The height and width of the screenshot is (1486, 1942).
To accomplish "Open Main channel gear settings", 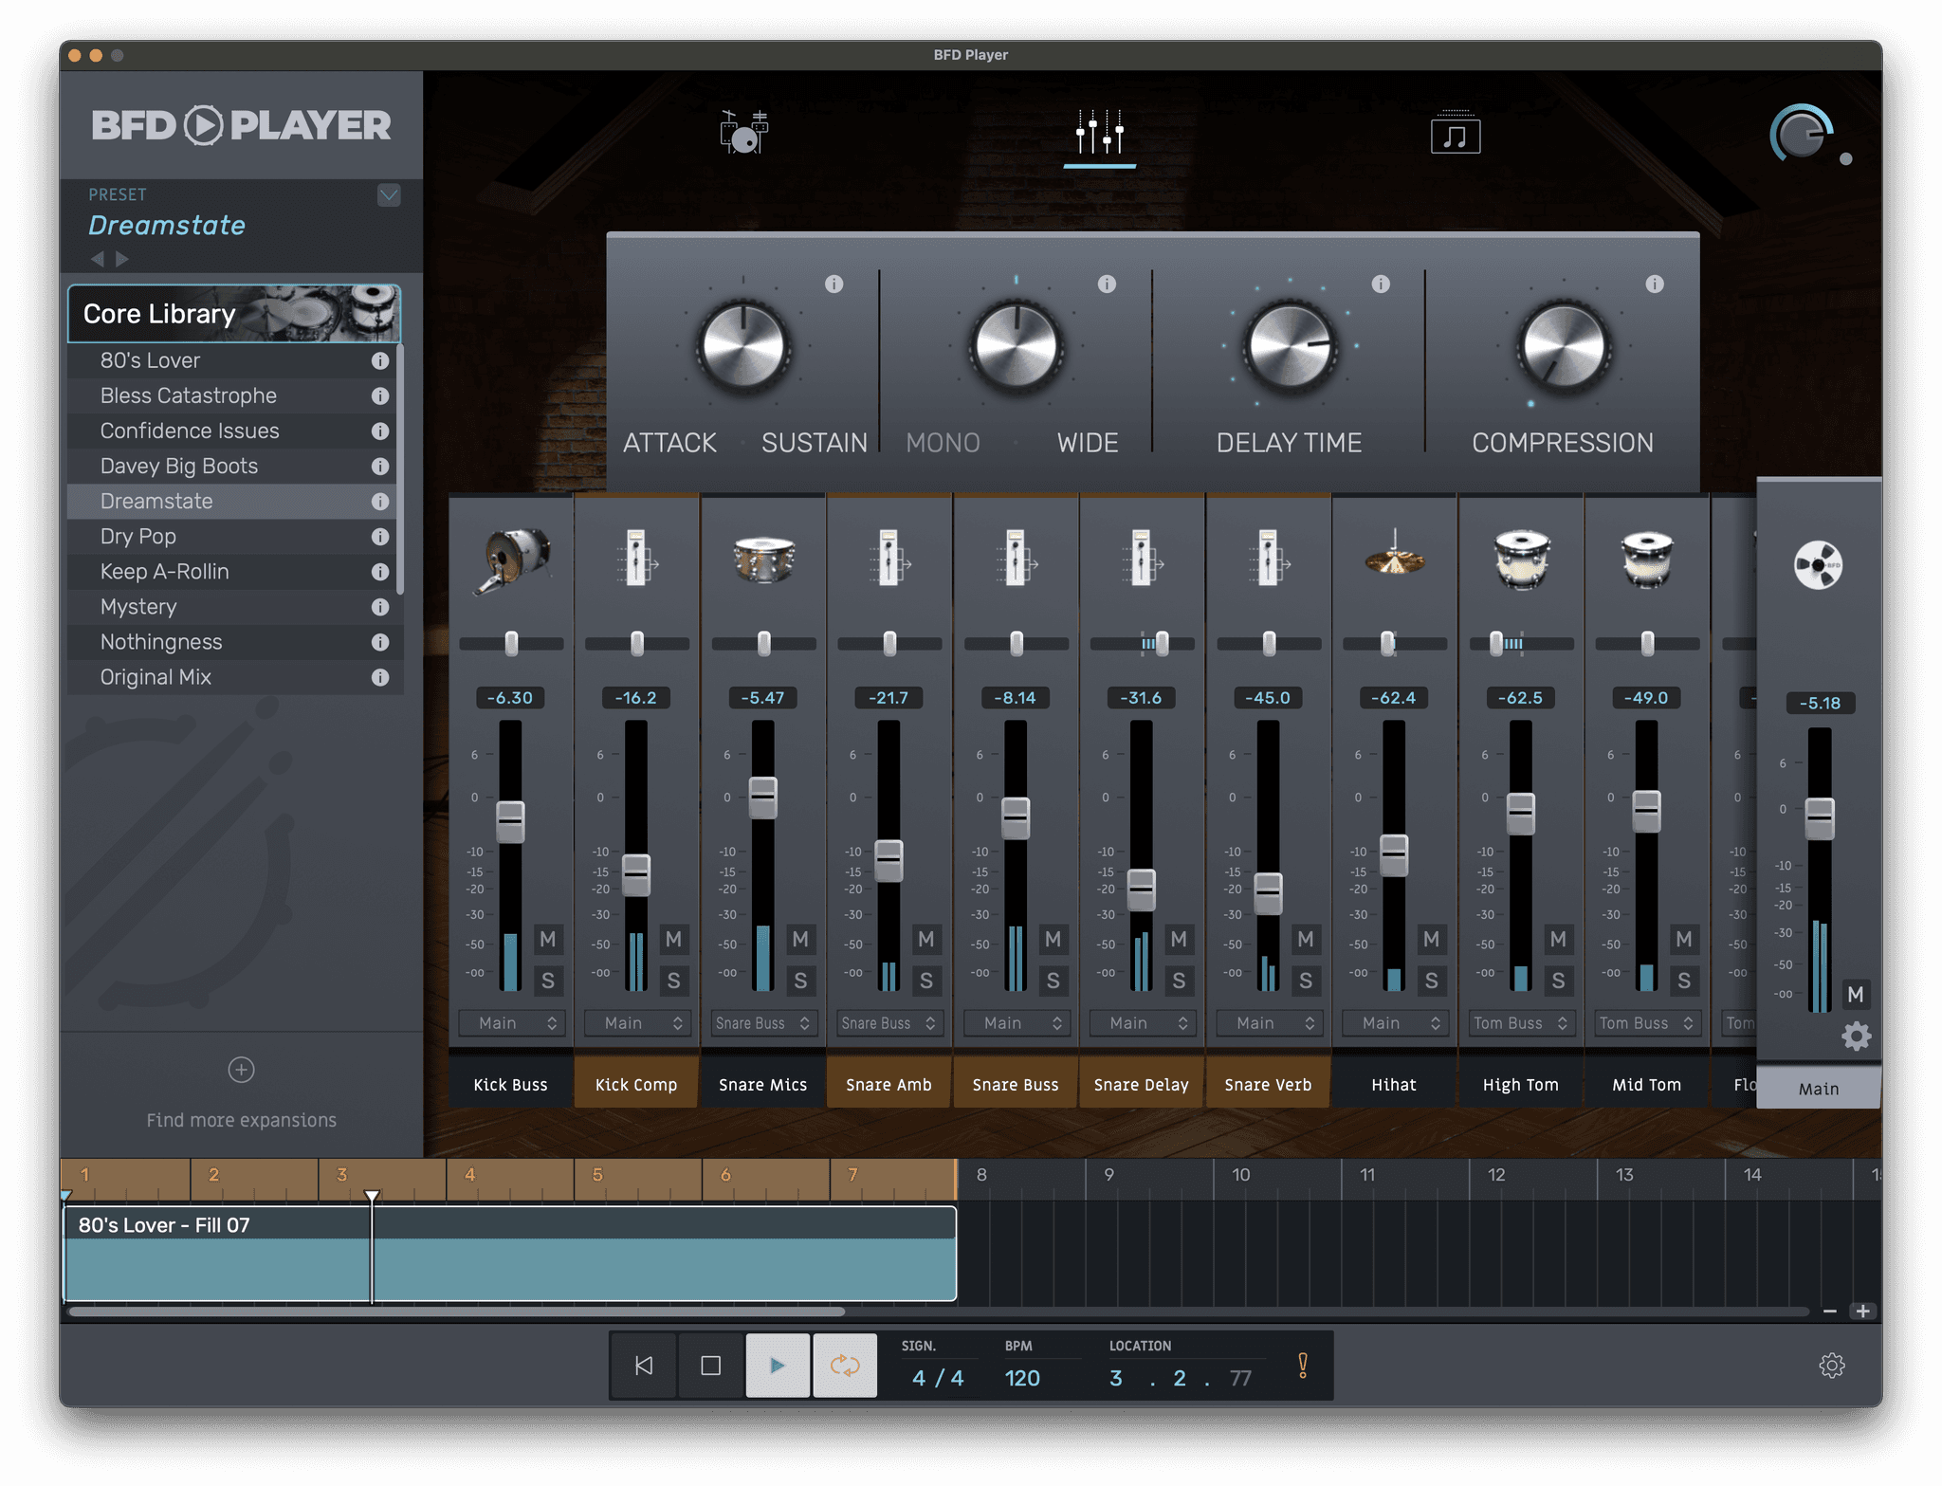I will click(x=1856, y=1036).
